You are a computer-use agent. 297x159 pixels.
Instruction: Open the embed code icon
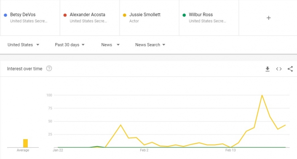(x=279, y=69)
